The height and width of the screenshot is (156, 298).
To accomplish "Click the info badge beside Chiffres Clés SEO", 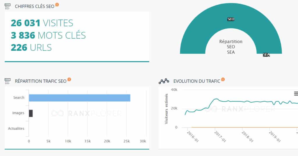I will pos(57,5).
